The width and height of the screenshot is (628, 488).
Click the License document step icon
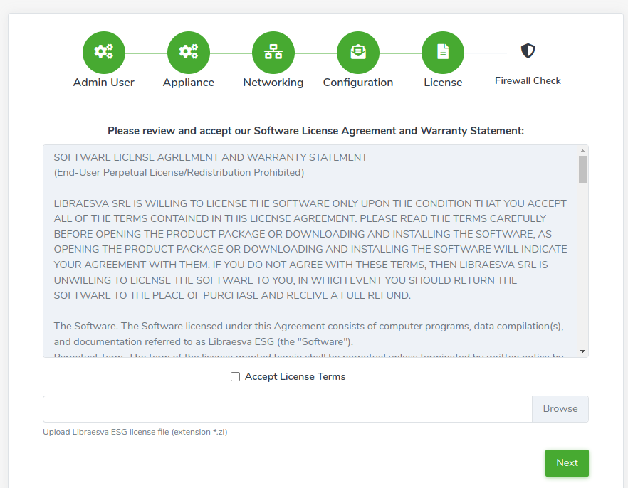[x=443, y=53]
